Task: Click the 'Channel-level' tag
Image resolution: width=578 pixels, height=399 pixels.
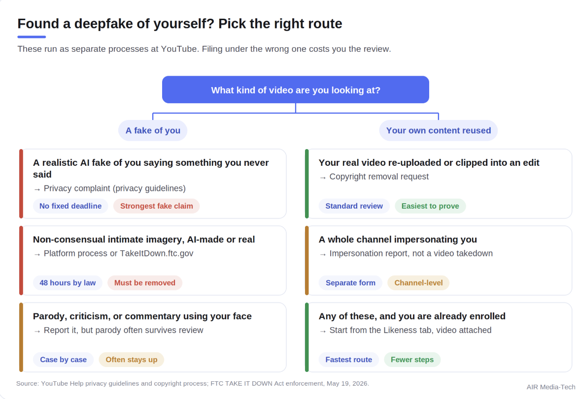Action: [x=418, y=283]
